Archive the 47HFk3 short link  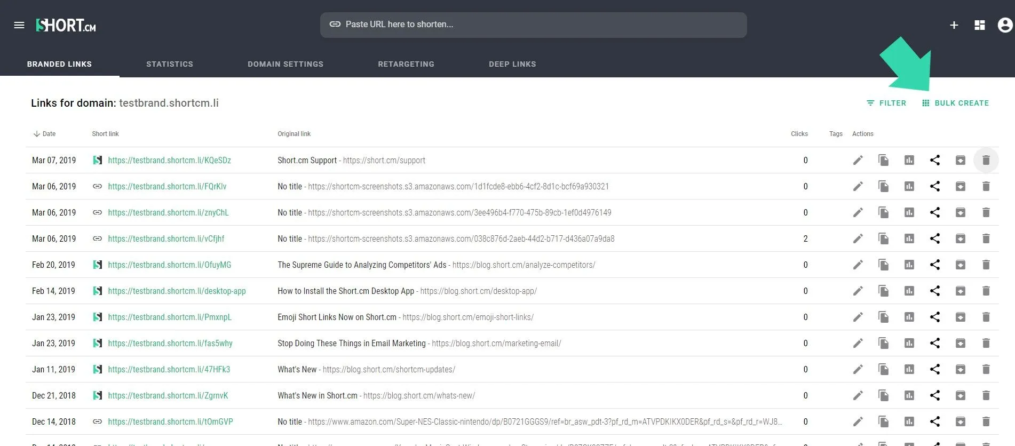coord(961,369)
